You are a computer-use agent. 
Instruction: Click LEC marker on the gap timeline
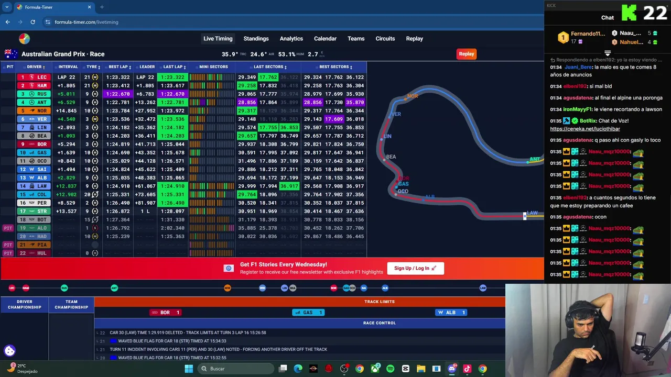pyautogui.click(x=12, y=288)
